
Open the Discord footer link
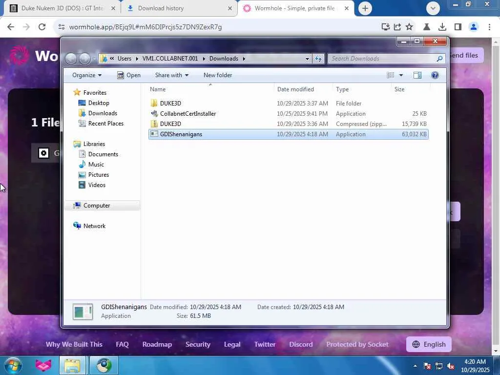tap(301, 344)
